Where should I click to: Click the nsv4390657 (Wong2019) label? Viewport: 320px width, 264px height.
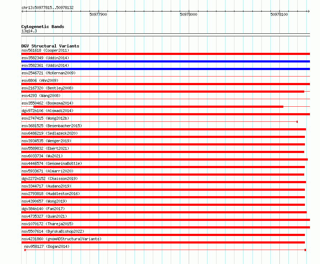pos(44,201)
